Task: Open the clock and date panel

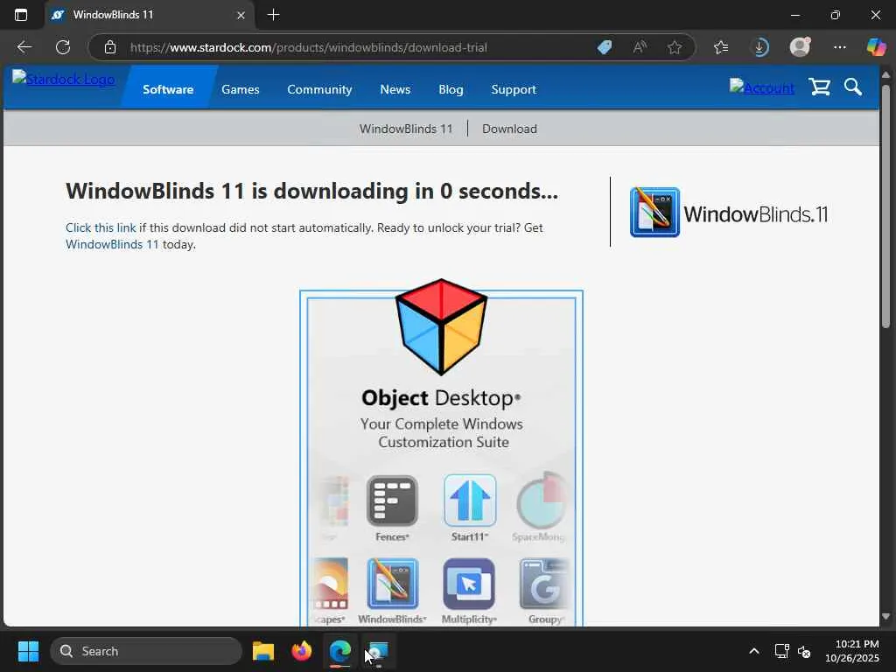Action: 852,651
